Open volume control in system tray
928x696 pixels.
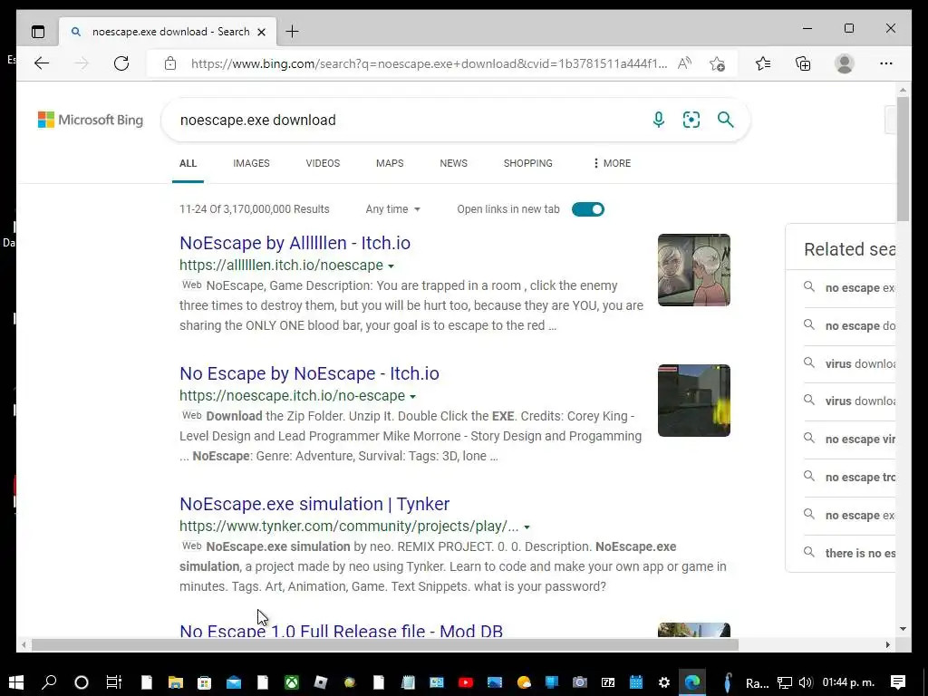point(805,682)
